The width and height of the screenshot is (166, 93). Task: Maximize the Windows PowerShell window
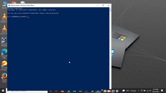point(103,5)
